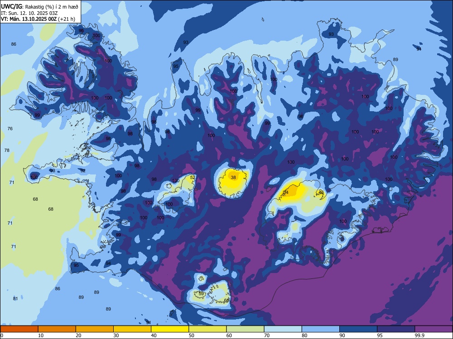
Task: Select the dark navy 95–99.9 legend swatch
Action: tap(396, 329)
